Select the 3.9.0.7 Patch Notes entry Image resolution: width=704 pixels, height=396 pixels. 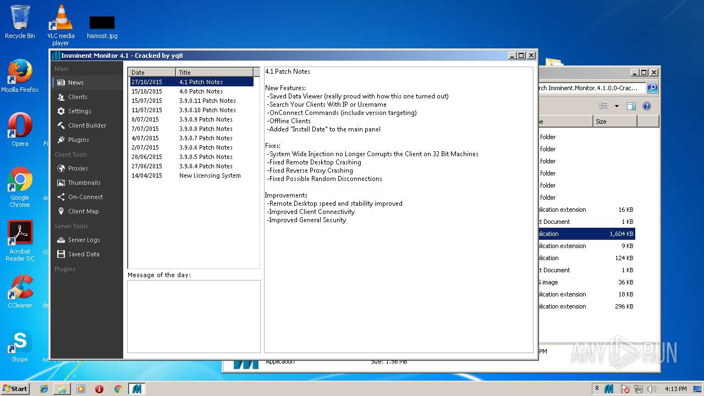click(192, 138)
